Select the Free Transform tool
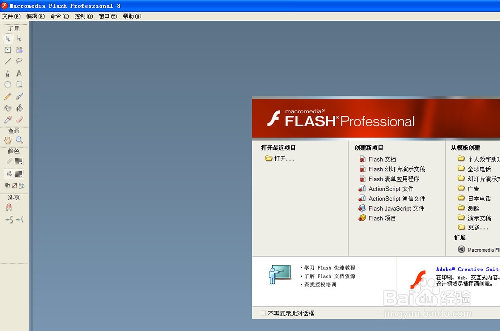The width and height of the screenshot is (500, 331). 8,50
